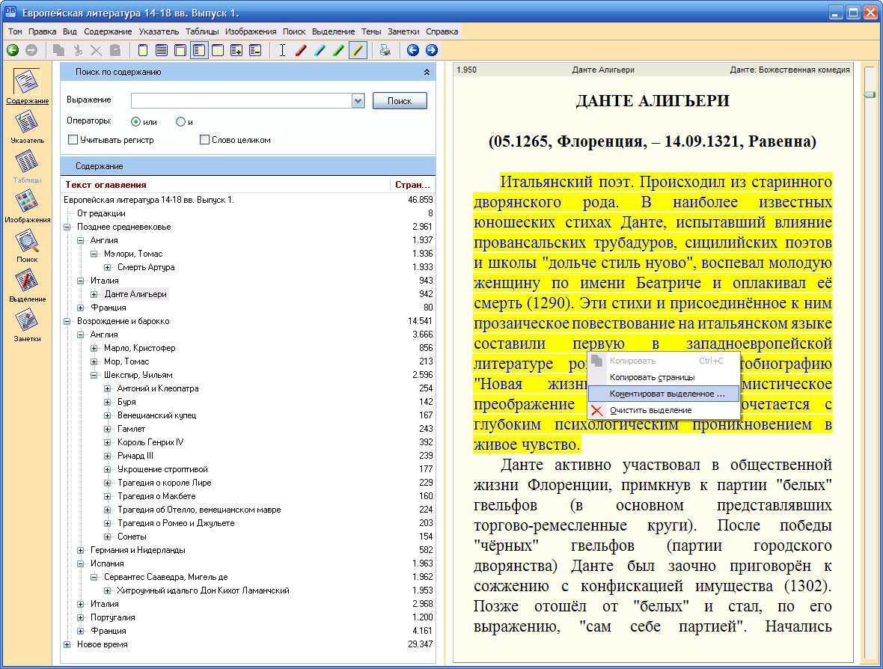Click the lined page layout icon
Image resolution: width=883 pixels, height=669 pixels.
pos(162,51)
